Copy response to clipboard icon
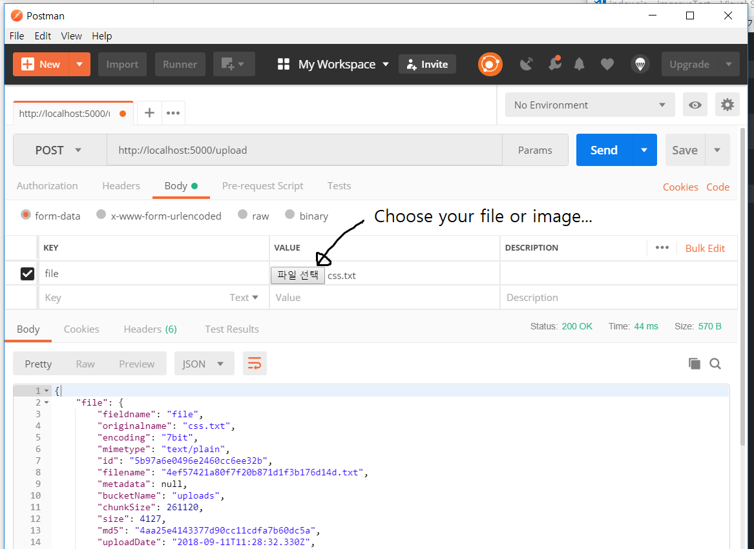This screenshot has height=549, width=754. click(695, 364)
